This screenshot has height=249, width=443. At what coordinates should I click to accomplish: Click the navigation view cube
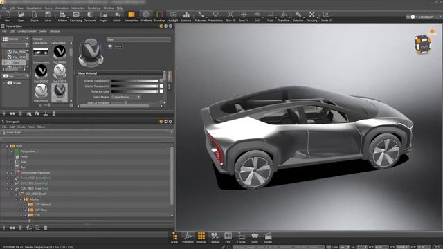(x=423, y=44)
